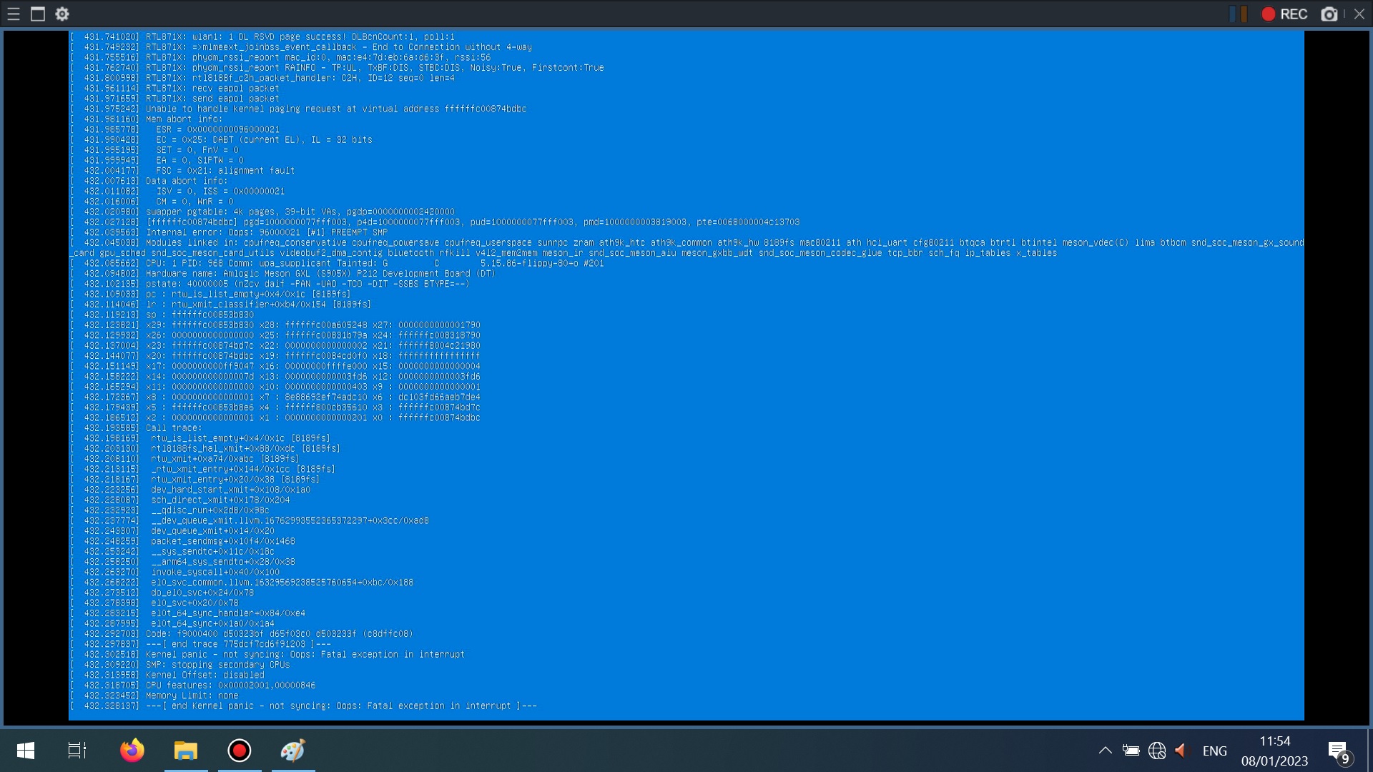Toggle Task View from the taskbar
The image size is (1373, 772).
(x=77, y=751)
